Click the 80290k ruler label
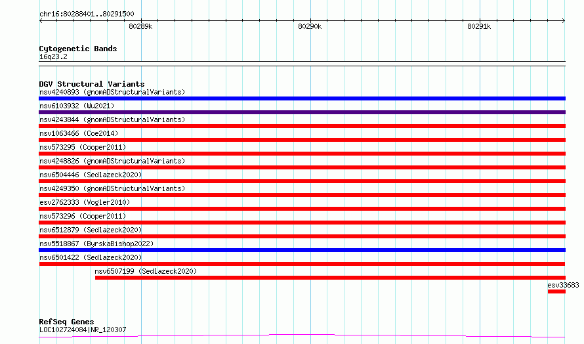584x344 pixels. [310, 26]
